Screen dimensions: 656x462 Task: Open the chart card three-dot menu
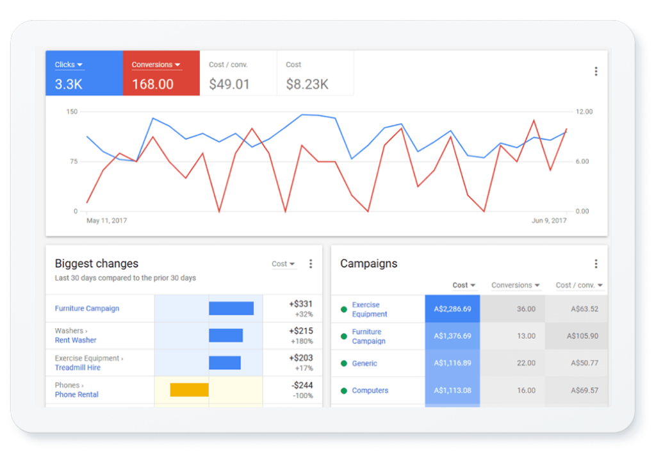click(596, 72)
